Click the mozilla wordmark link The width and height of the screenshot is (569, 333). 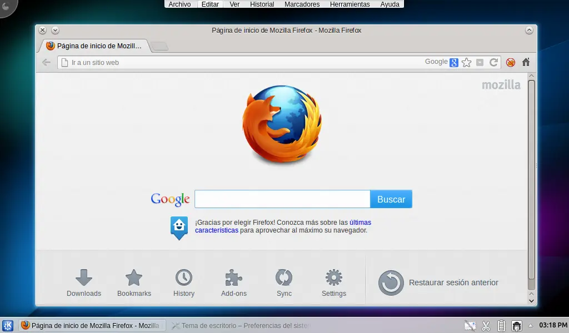pos(501,85)
